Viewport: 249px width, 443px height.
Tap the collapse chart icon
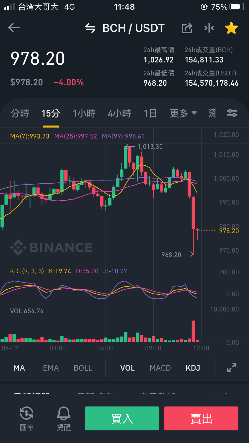(209, 28)
